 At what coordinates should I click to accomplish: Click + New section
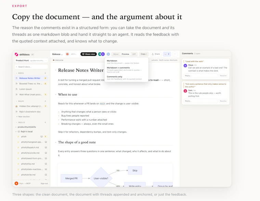tap(23, 117)
